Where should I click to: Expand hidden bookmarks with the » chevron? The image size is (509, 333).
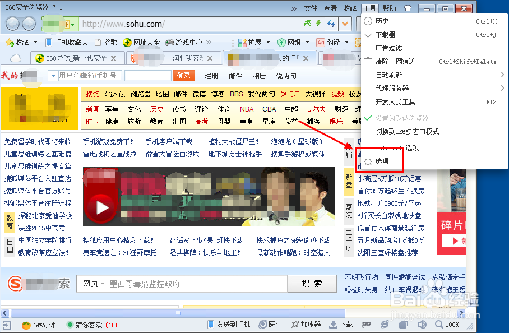pyautogui.click(x=209, y=43)
